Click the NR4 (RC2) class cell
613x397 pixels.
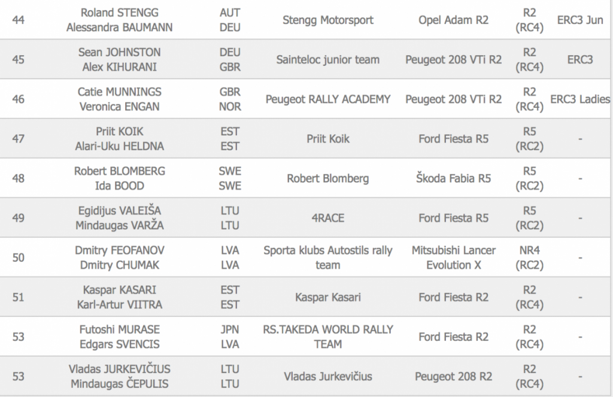click(x=529, y=257)
